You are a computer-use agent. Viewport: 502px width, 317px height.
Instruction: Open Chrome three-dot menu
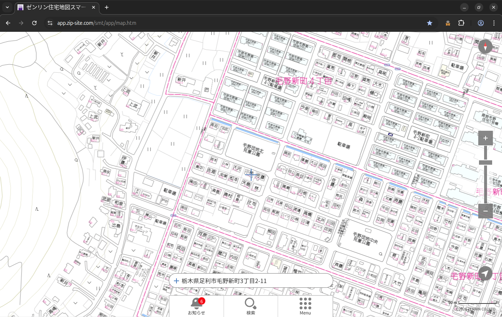(x=494, y=23)
